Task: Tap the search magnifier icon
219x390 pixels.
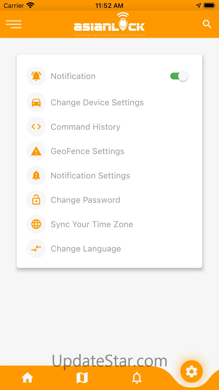Action: tap(207, 24)
